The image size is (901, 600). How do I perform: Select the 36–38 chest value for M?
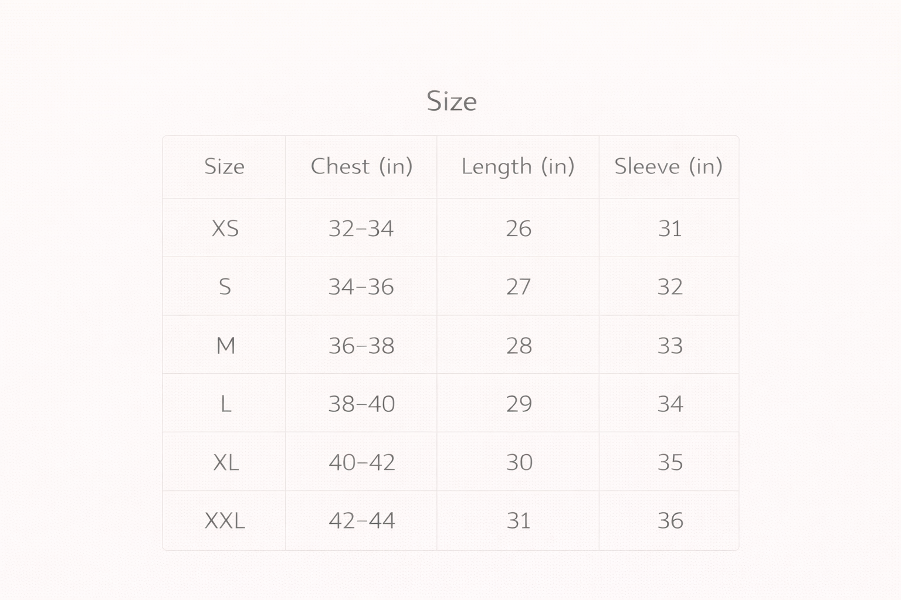(361, 345)
